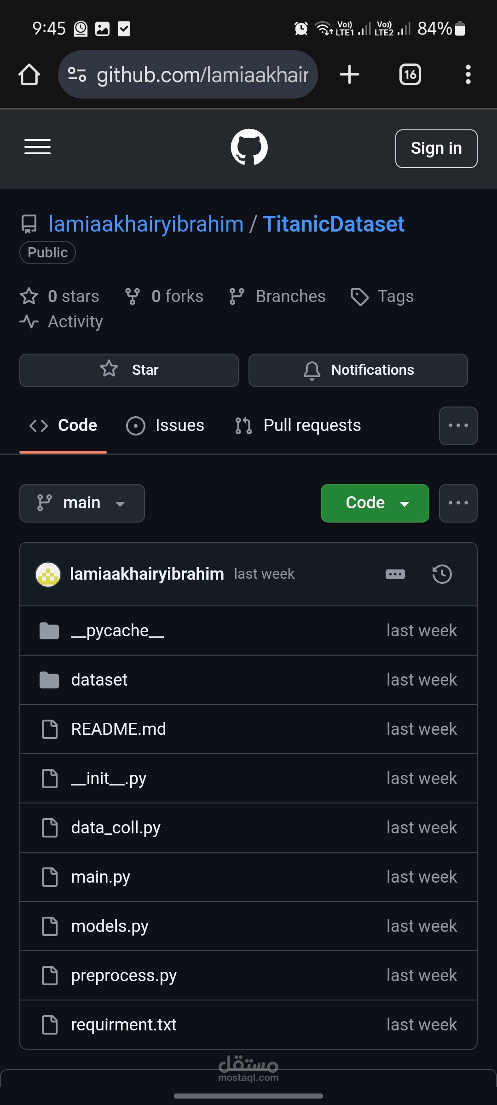Image resolution: width=497 pixels, height=1105 pixels.
Task: Open the Notifications bell button
Action: (358, 370)
